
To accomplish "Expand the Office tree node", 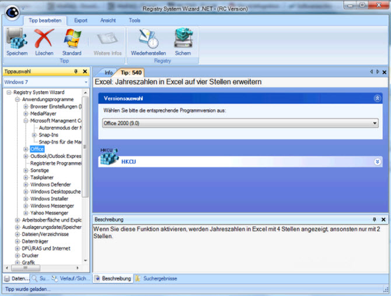I will [26, 149].
